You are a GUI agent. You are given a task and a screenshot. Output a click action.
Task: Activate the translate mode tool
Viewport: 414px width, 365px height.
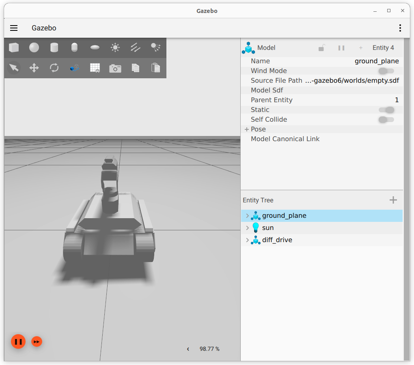click(x=34, y=68)
